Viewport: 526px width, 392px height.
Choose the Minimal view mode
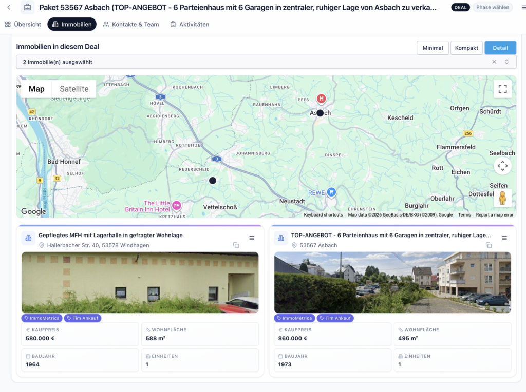coord(433,48)
